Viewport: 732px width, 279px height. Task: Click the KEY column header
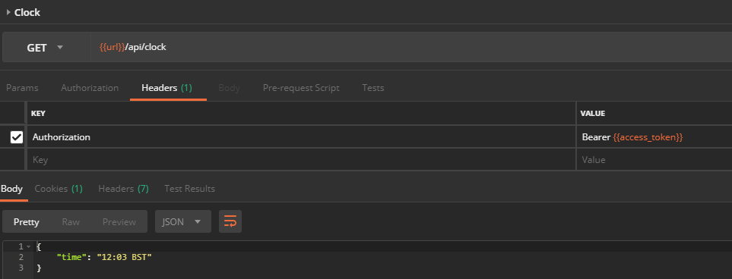coord(38,113)
